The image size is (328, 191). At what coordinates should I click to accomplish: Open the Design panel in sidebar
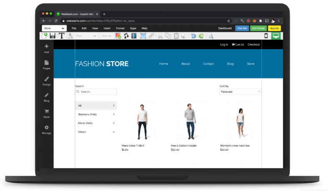point(46,81)
